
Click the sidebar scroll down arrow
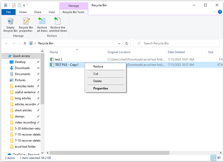(43, 153)
